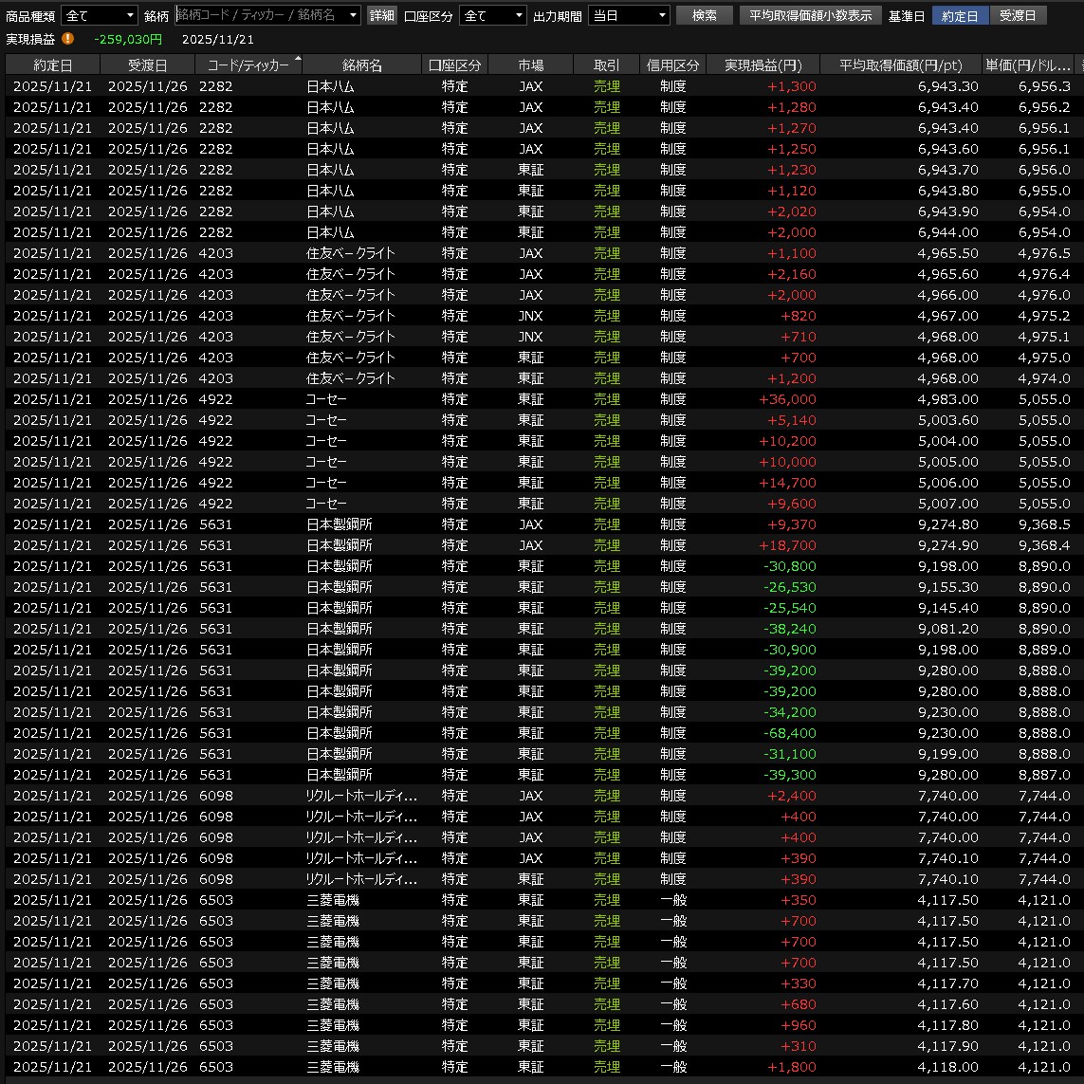Sort by the 約定日 column header
Screen dimensions: 1084x1084
tap(52, 64)
